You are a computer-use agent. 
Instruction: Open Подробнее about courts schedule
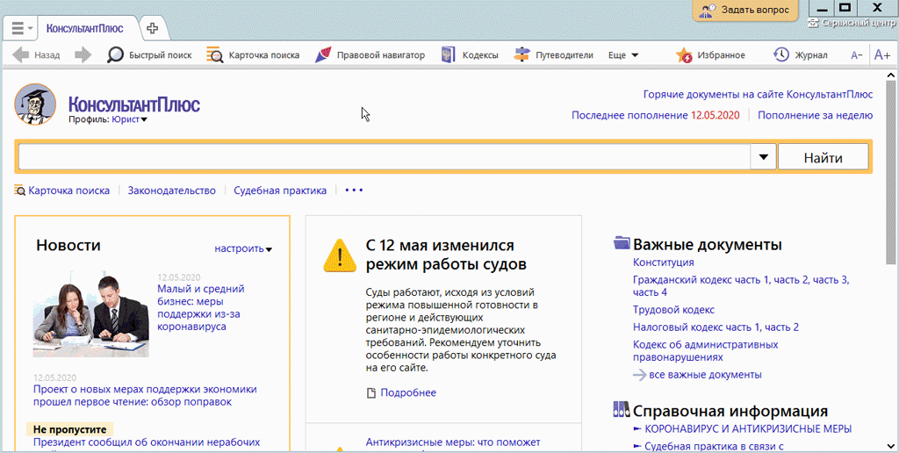coord(401,392)
